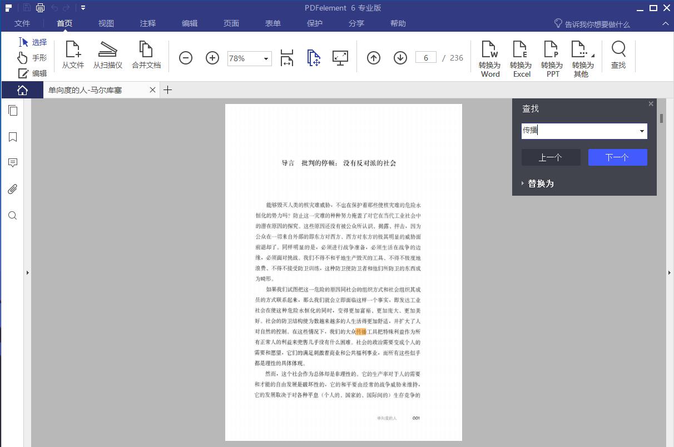Collapse the ribbon with the chevron
Image resolution: width=674 pixels, height=447 pixels.
665,24
